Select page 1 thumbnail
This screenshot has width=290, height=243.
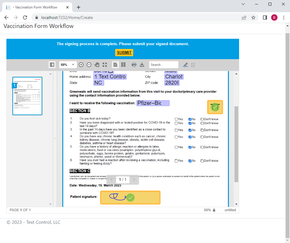coord(27,96)
